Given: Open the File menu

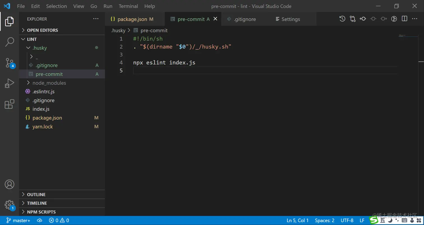Looking at the screenshot, I should point(21,6).
